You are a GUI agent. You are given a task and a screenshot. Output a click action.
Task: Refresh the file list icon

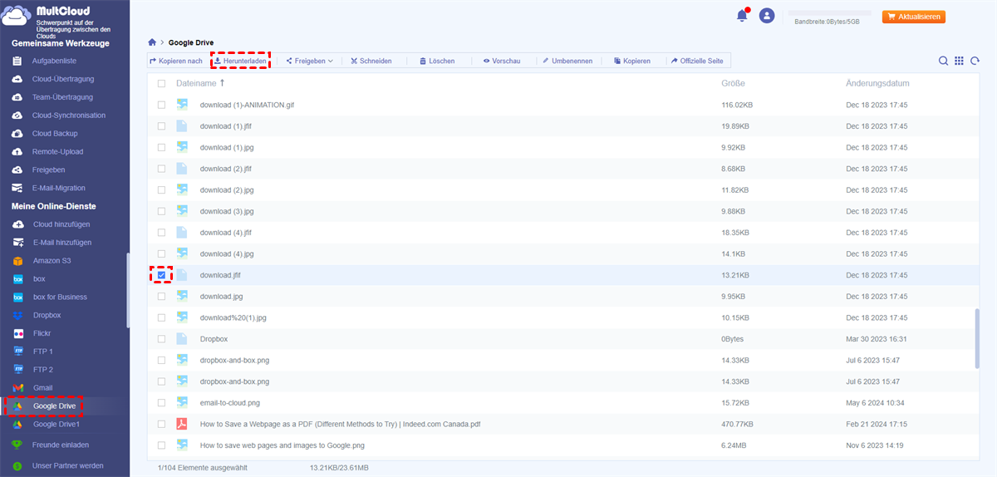974,61
